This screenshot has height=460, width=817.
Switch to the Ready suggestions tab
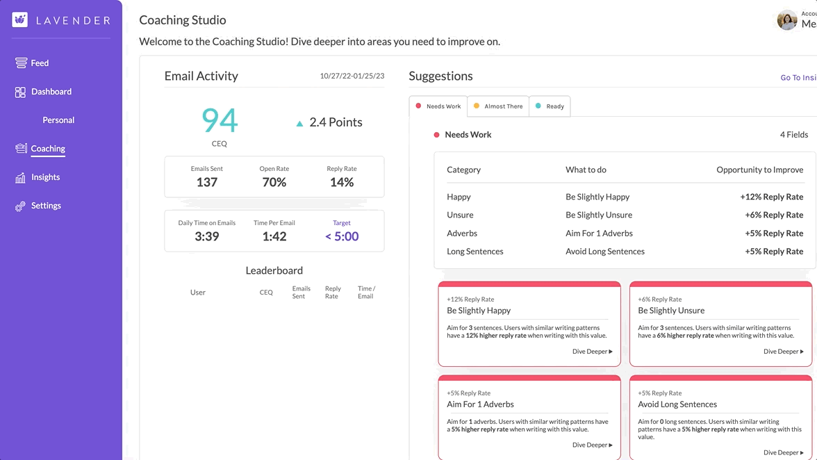tap(549, 106)
